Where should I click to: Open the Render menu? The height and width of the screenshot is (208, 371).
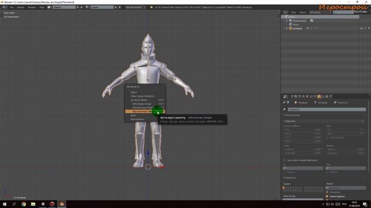pyautogui.click(x=21, y=8)
